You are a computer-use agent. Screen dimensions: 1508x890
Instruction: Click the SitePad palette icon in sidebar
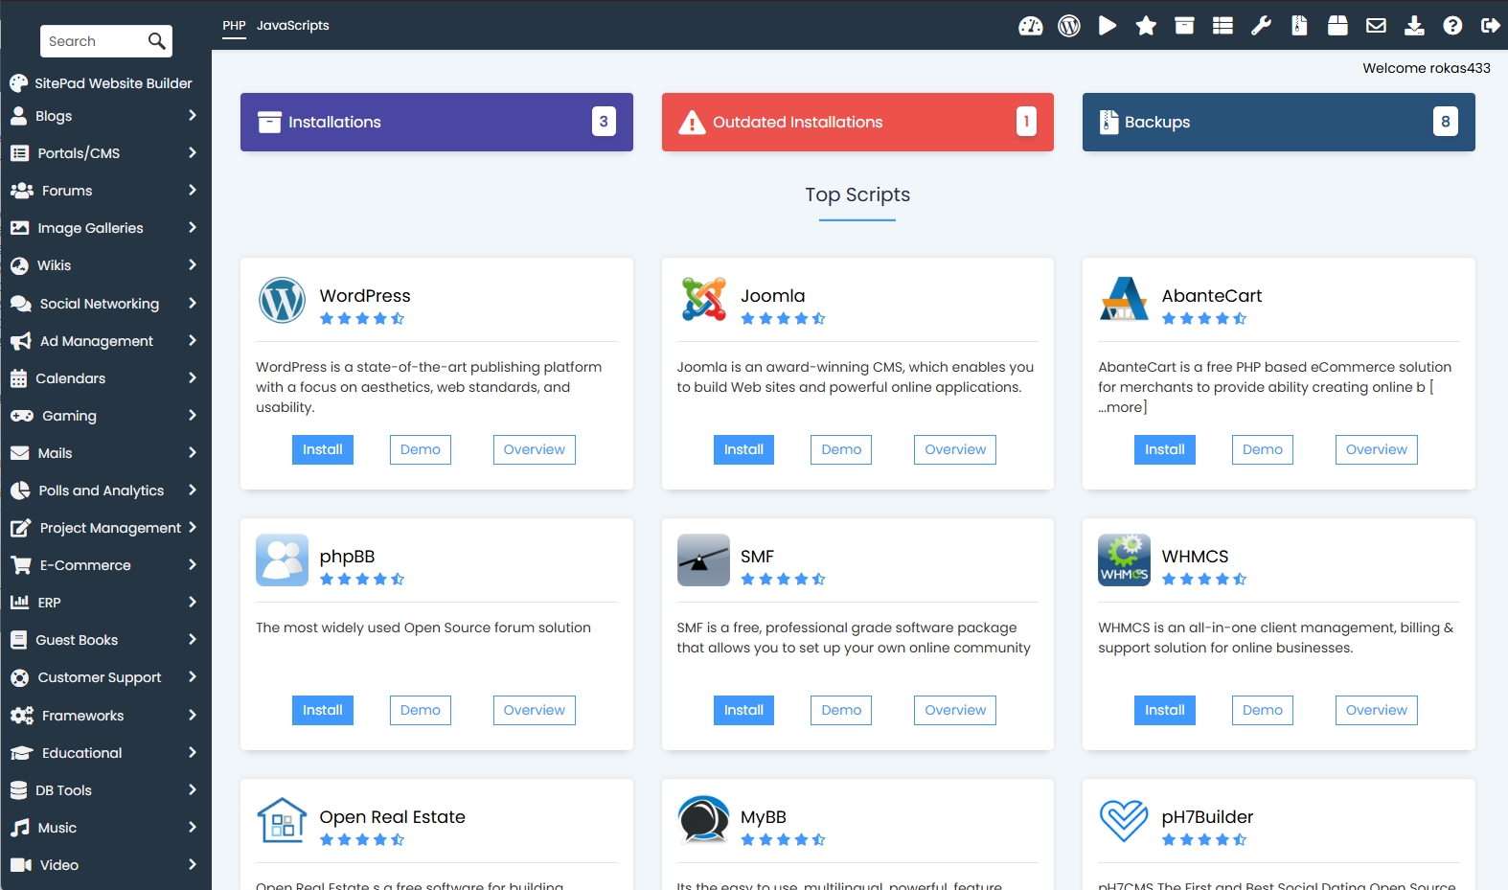[18, 83]
